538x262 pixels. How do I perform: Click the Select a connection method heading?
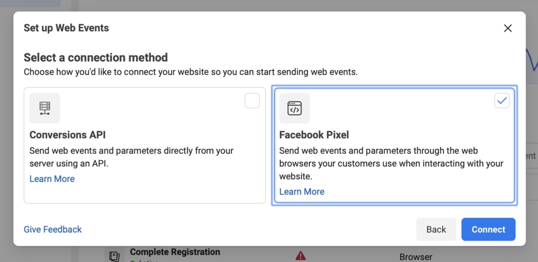[x=96, y=57]
